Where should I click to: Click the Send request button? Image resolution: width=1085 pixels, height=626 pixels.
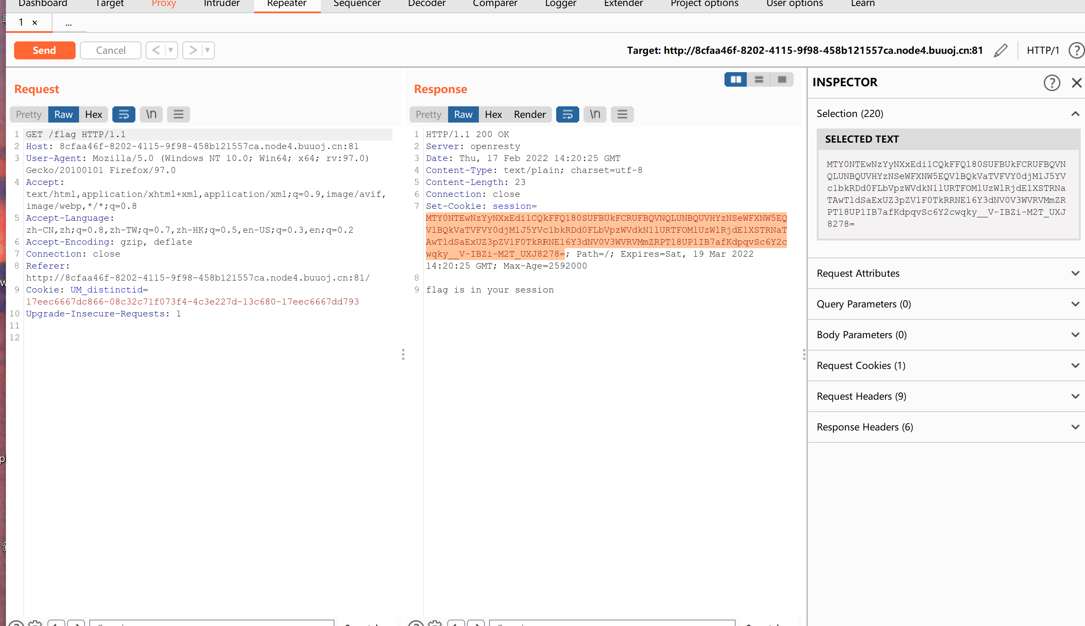click(44, 50)
